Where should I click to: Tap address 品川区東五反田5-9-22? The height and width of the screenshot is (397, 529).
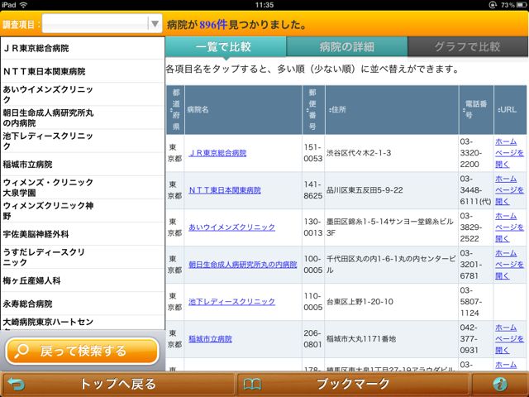tap(365, 190)
